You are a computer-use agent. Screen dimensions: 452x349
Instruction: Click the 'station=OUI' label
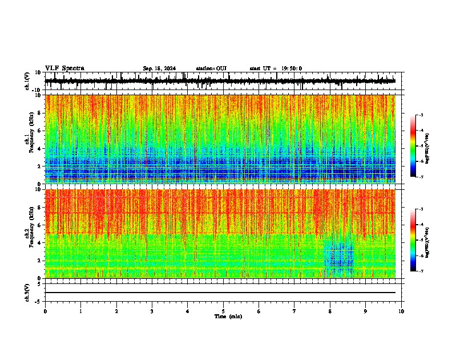(211, 68)
